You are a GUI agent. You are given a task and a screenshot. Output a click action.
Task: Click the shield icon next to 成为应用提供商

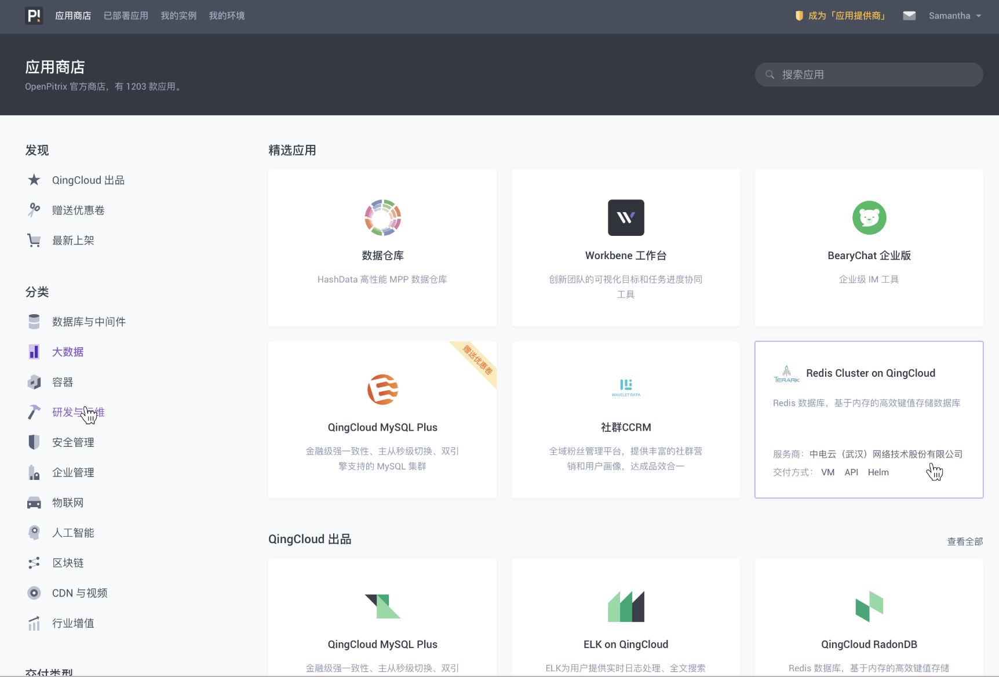799,16
